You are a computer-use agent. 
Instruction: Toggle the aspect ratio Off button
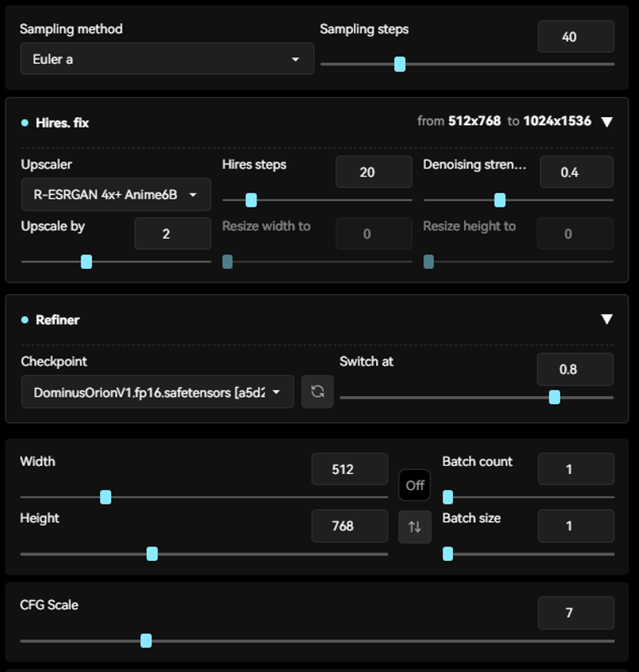click(x=415, y=485)
